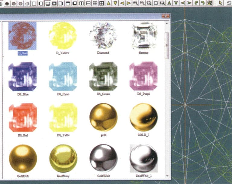Click the 'GoldDull' material name

(23, 176)
